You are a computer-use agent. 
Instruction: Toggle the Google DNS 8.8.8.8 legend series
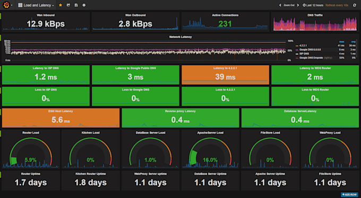(x=310, y=50)
